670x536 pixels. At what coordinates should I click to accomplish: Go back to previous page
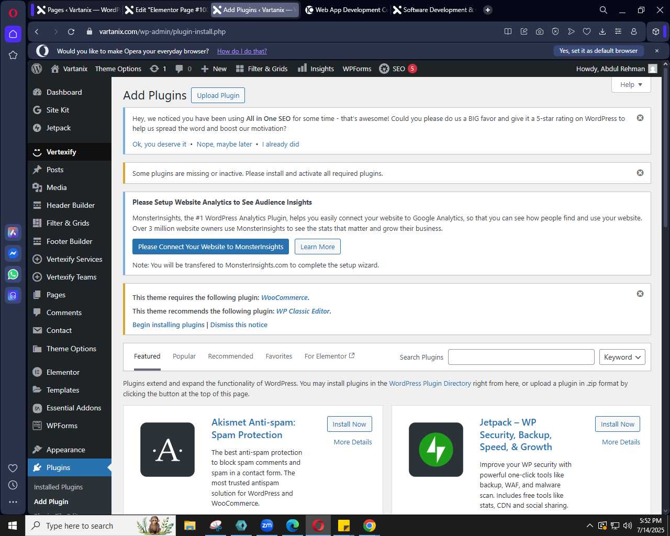point(37,31)
